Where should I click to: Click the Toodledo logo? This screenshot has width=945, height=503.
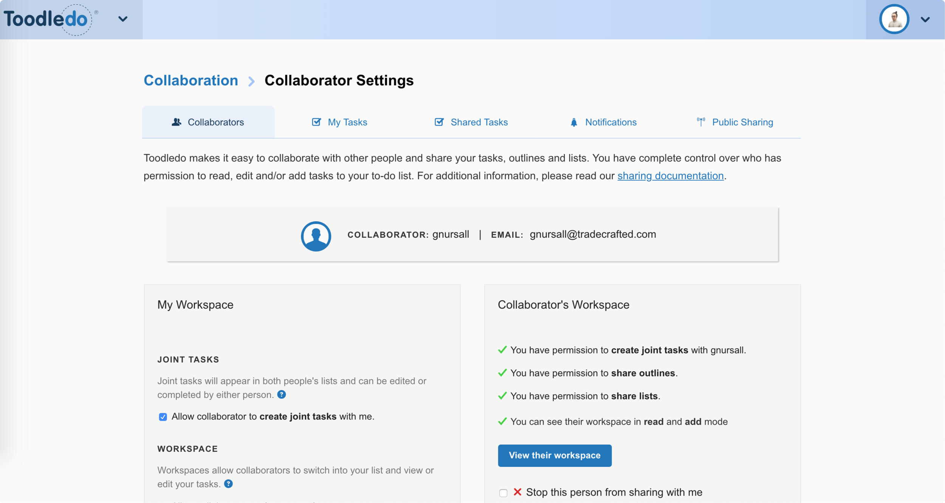(x=50, y=19)
